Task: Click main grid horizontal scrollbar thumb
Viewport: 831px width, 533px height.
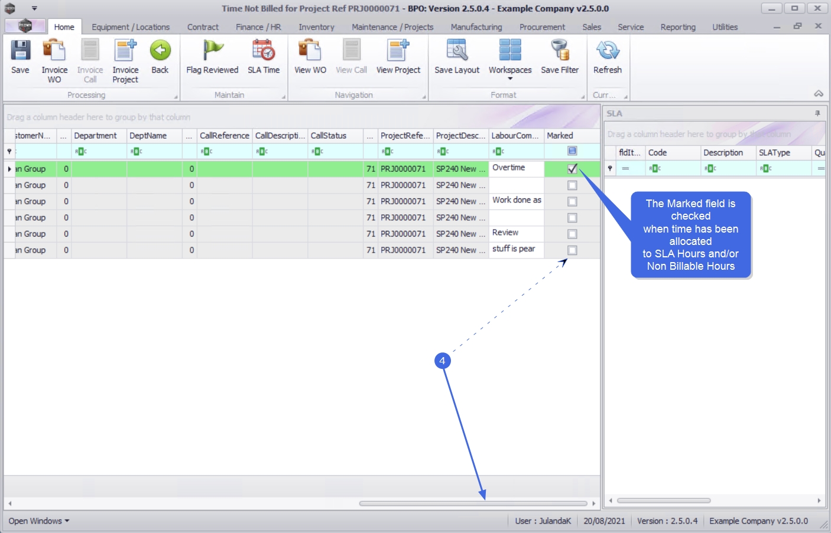Action: pyautogui.click(x=473, y=503)
